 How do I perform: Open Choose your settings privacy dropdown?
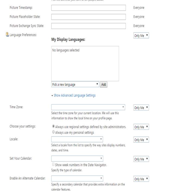[x=141, y=127]
